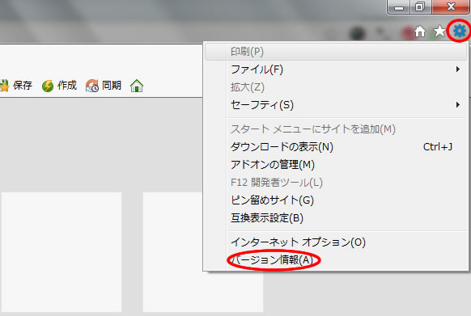
Task: Click the 同期 sync clock icon
Action: [x=92, y=86]
